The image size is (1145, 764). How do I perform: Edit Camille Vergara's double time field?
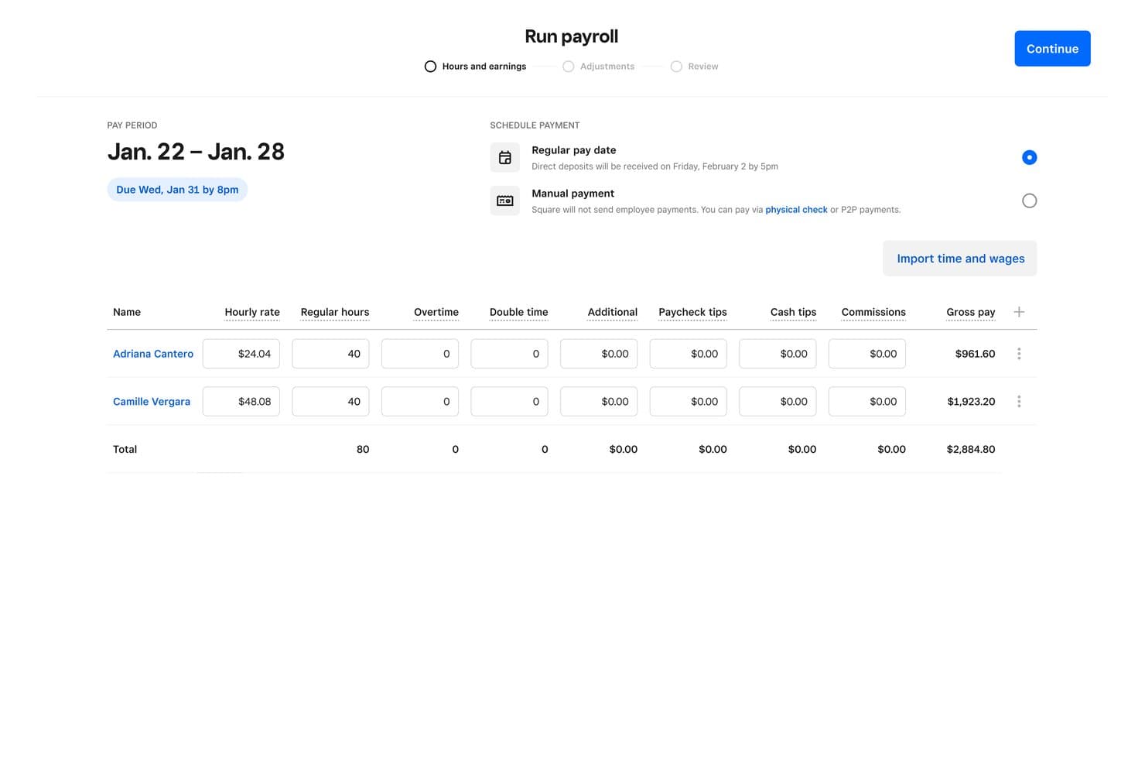click(x=509, y=402)
